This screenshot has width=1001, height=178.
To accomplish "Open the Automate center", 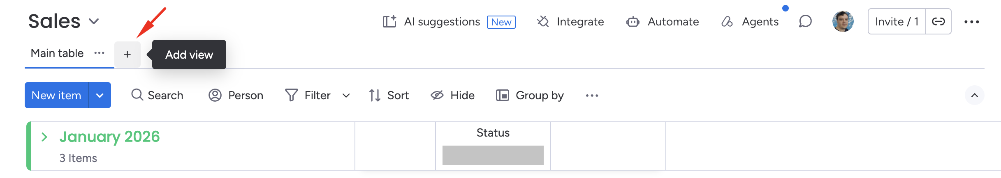I will 663,22.
